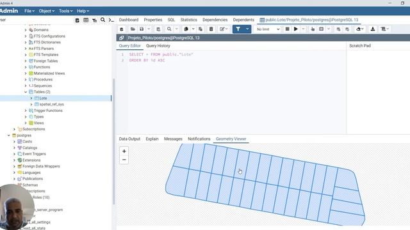Click the Download results icon
Screen dimensions: 410x230
pyautogui.click(x=373, y=29)
